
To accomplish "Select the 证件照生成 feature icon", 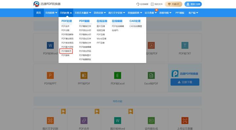I will [x=151, y=121].
